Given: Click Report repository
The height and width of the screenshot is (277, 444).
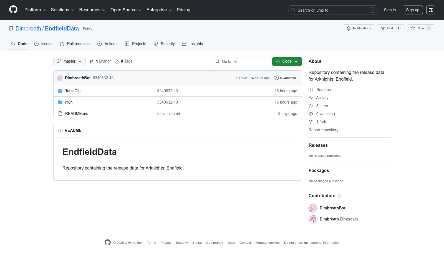Looking at the screenshot, I should point(323,130).
